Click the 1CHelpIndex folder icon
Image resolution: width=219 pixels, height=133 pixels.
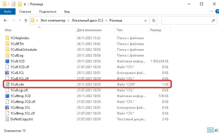7,38
